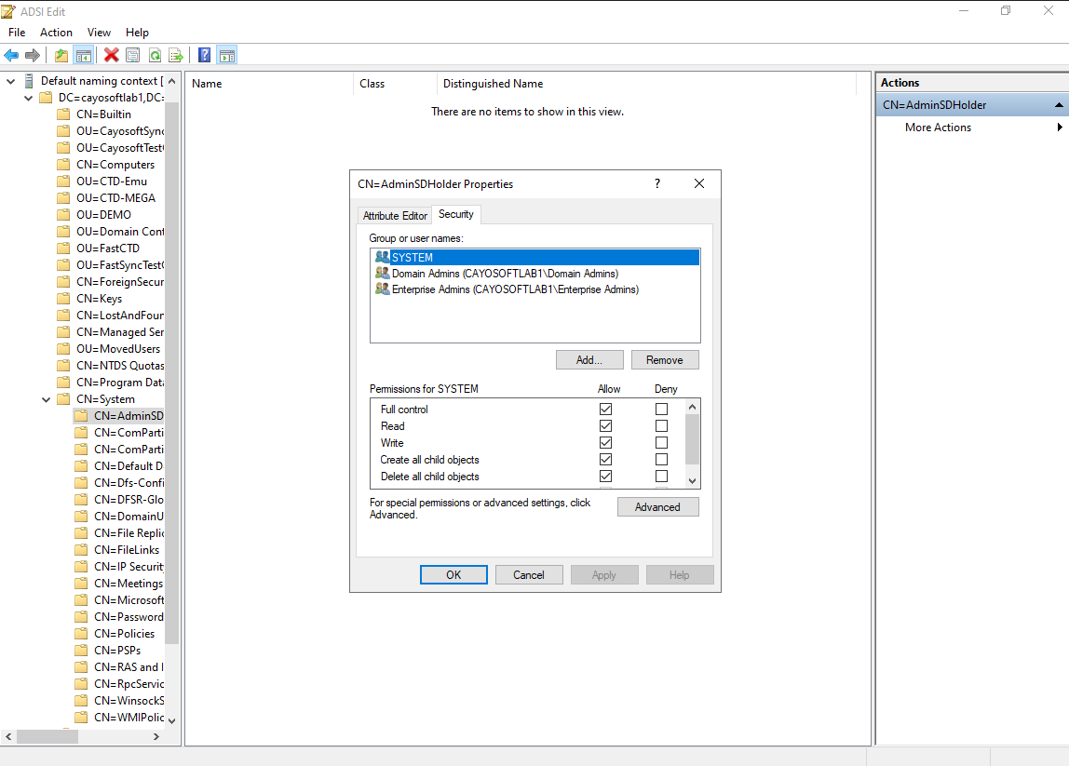Check the Deny box for Read

(661, 426)
